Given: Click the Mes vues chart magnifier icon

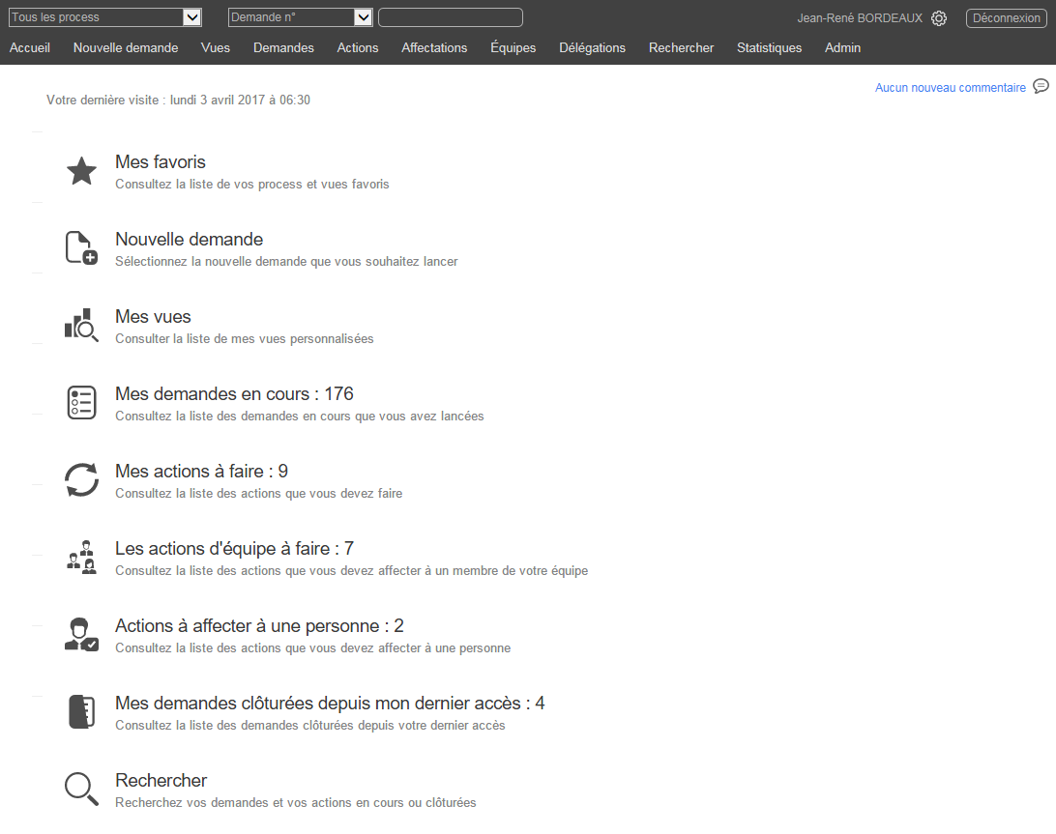Looking at the screenshot, I should [81, 326].
